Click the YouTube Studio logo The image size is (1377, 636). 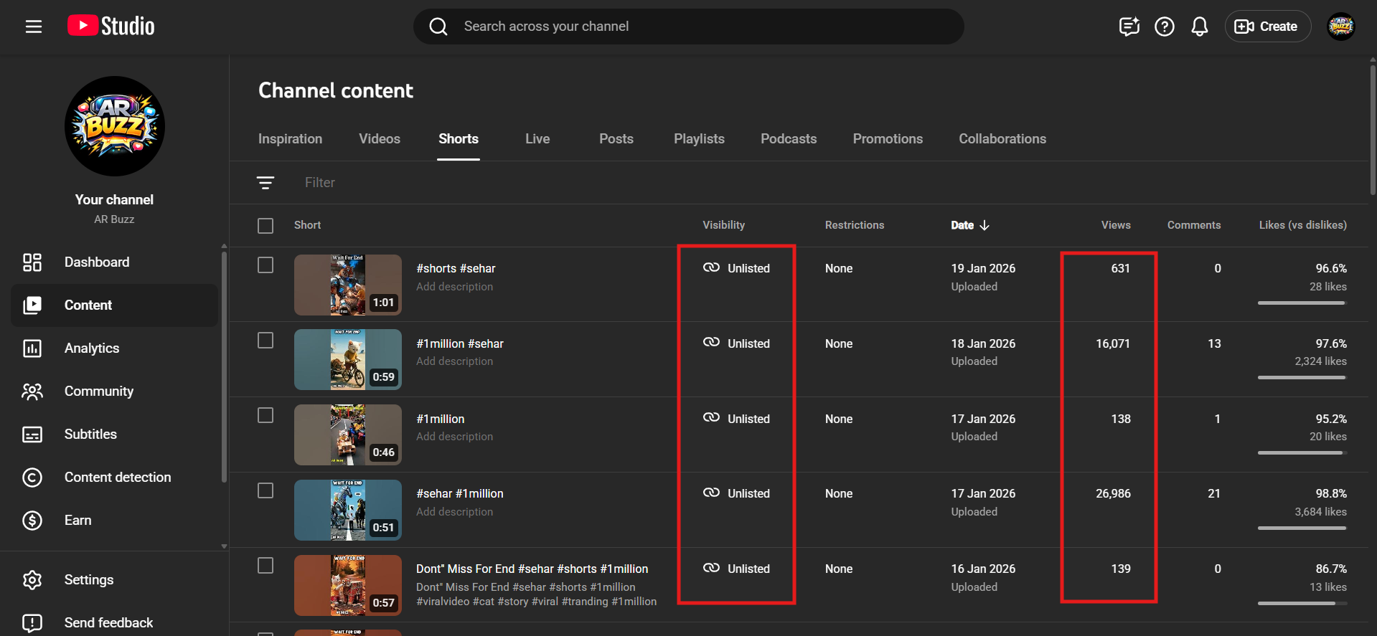(x=111, y=27)
